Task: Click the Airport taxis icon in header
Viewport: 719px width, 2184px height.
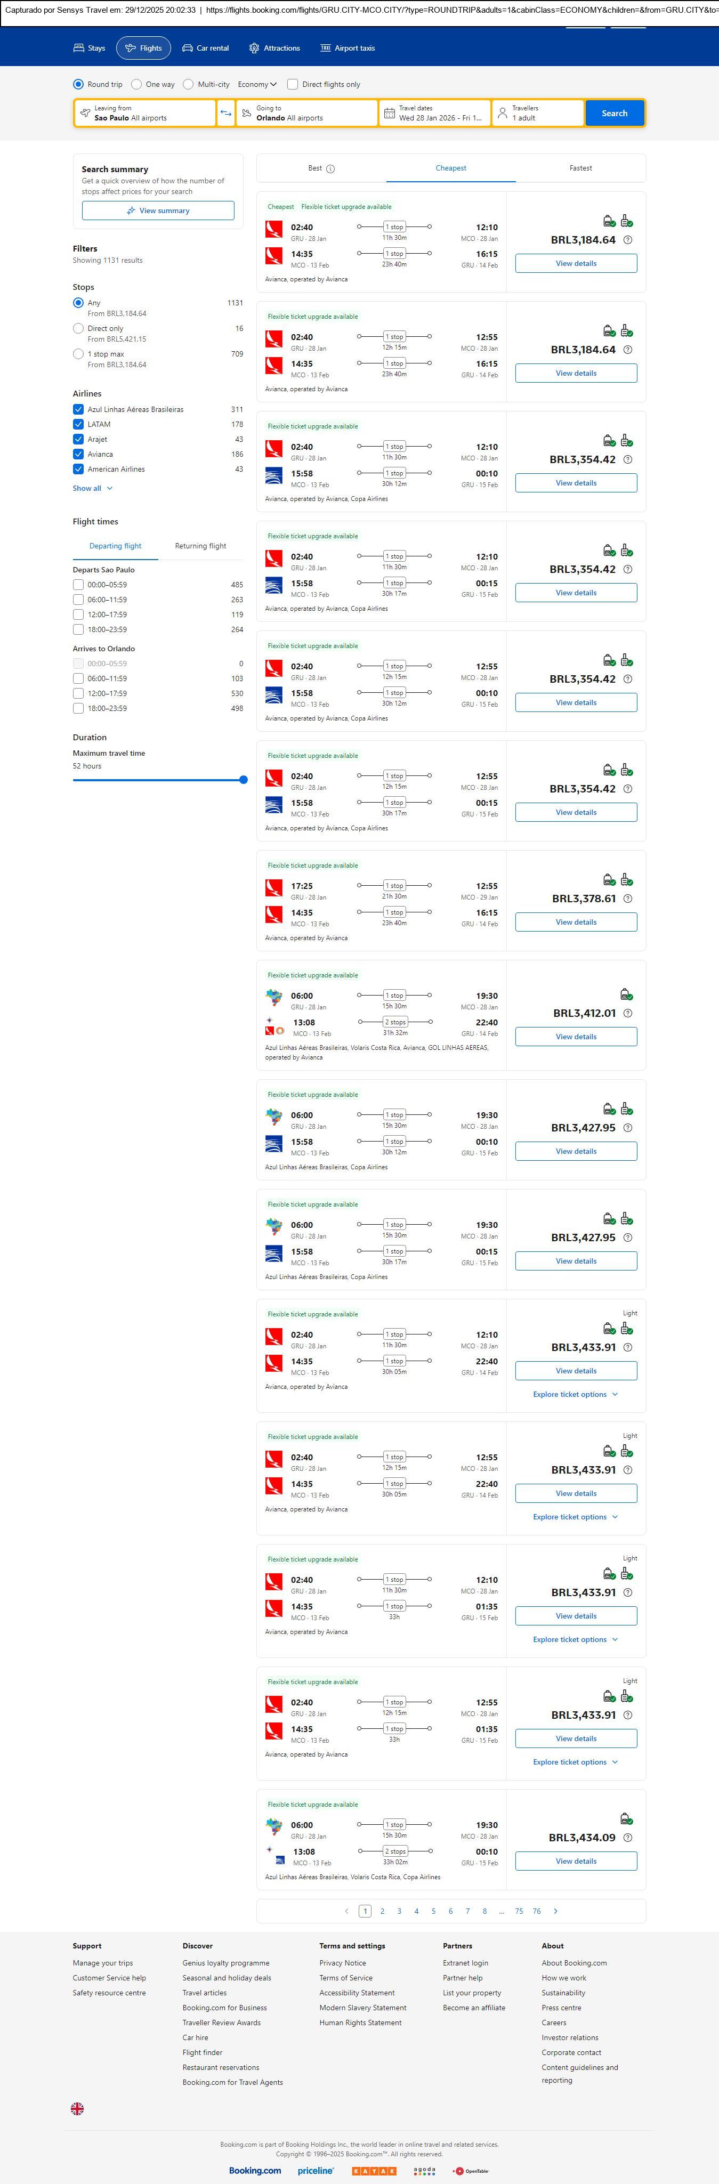Action: [x=325, y=48]
